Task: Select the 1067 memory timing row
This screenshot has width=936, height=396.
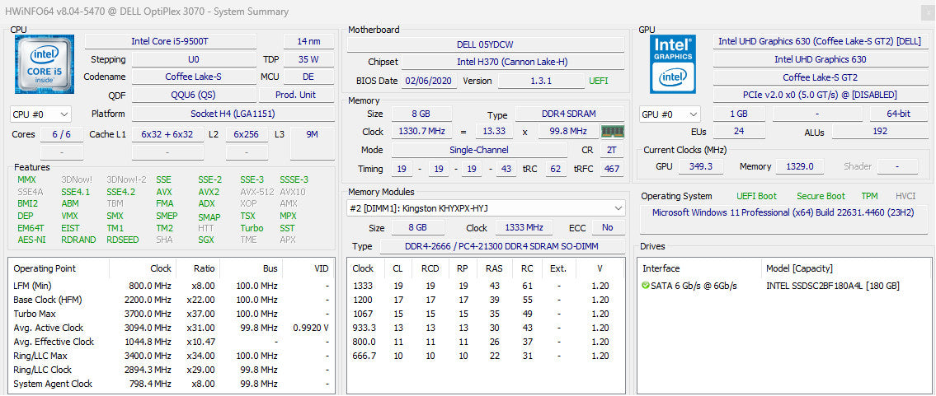Action: pyautogui.click(x=486, y=313)
